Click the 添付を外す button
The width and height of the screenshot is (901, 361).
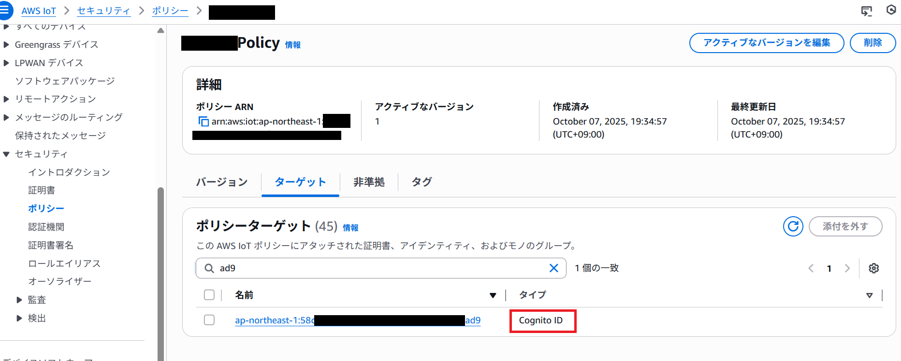click(845, 226)
